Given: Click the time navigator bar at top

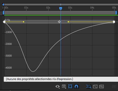Looking at the screenshot, I should click(x=61, y=5).
